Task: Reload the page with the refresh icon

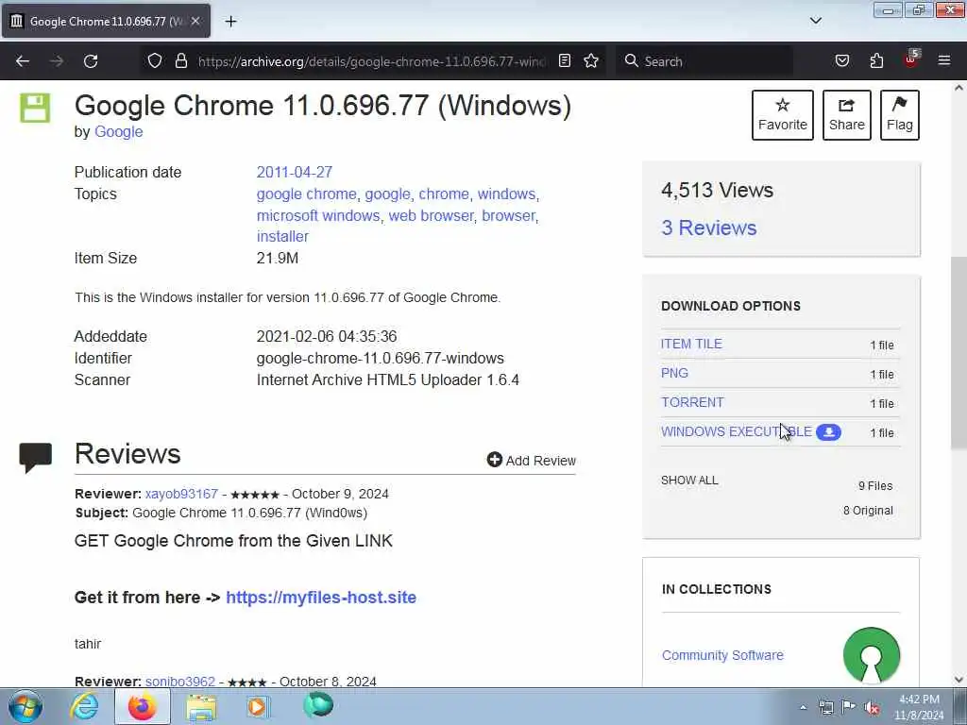Action: click(91, 61)
